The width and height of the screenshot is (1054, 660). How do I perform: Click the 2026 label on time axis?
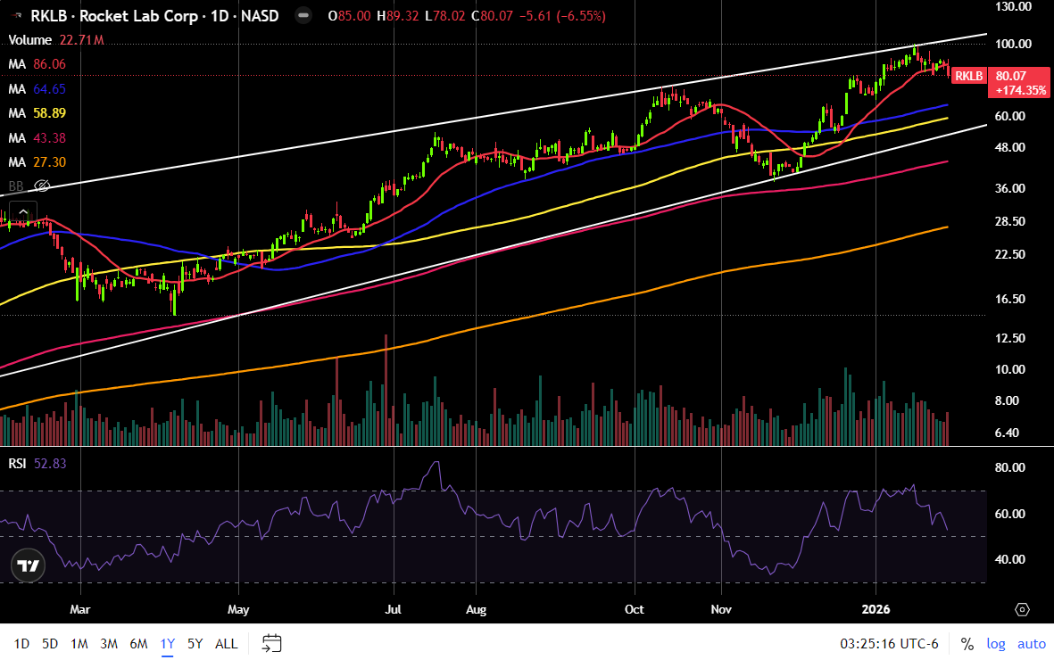[x=876, y=609]
